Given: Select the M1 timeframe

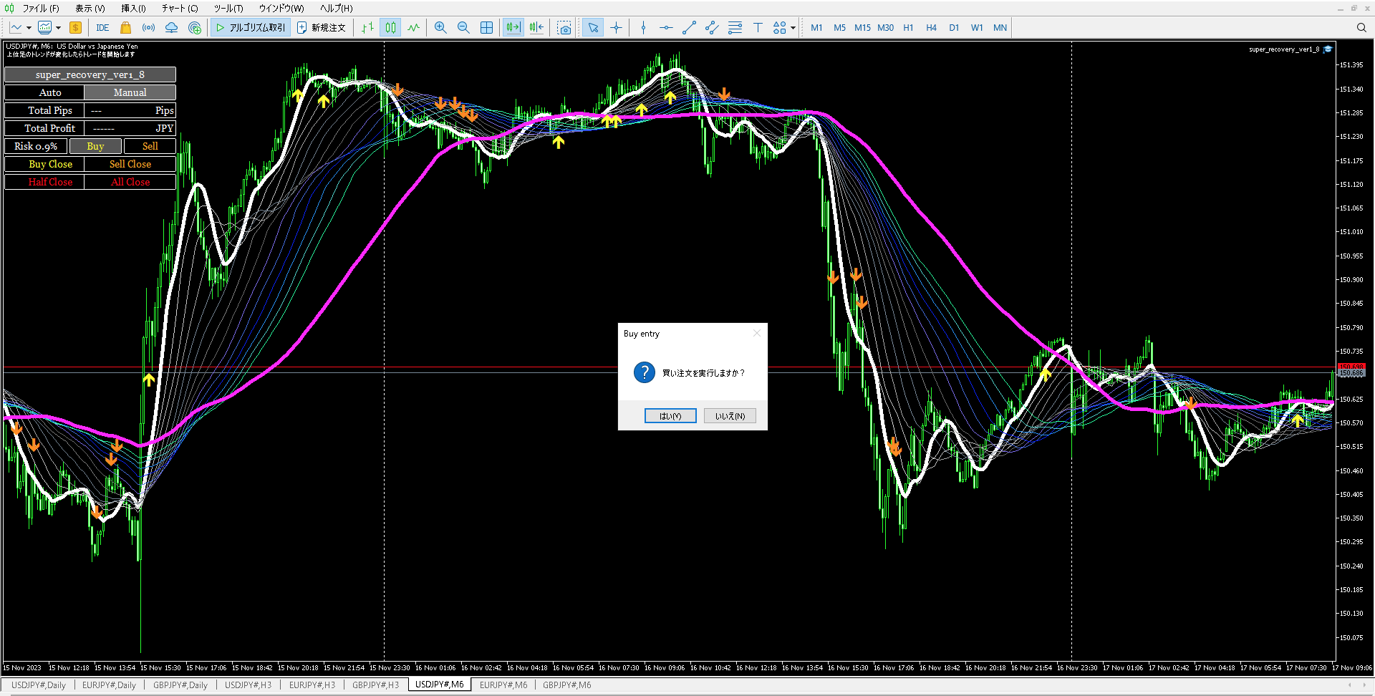Looking at the screenshot, I should [x=816, y=28].
